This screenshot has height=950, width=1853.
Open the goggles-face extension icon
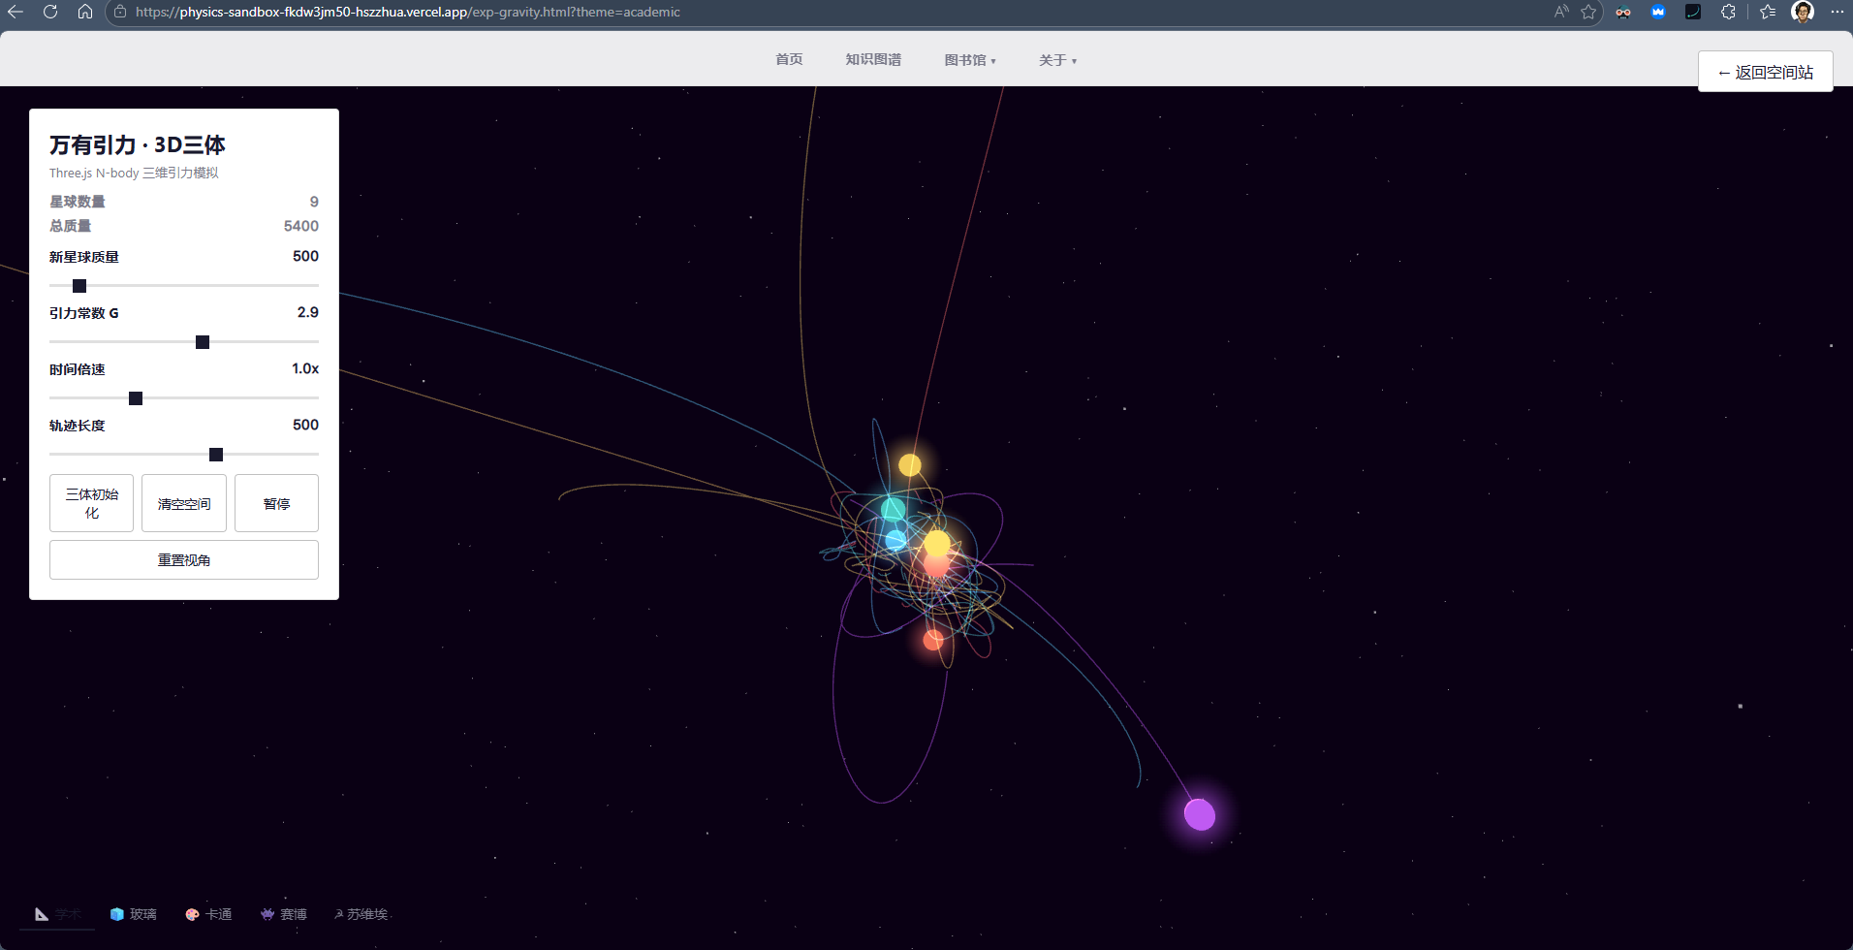pos(1623,12)
